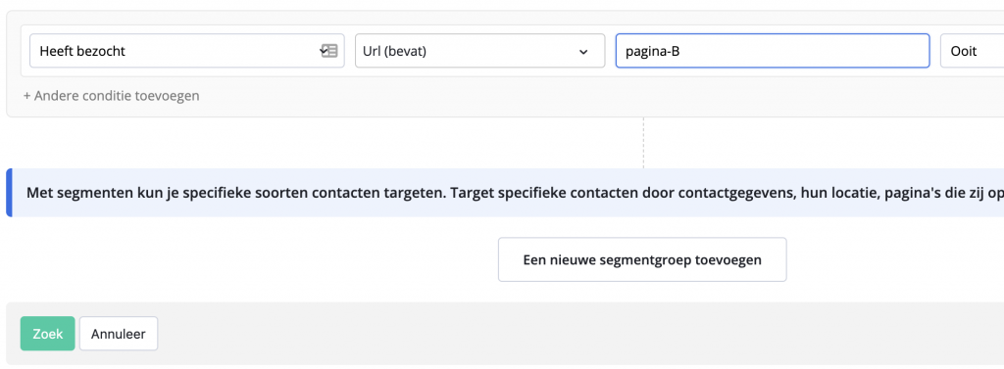Viewport: 1004px width, 369px height.
Task: Place cursor at the end of pagina-B
Action: click(x=680, y=52)
